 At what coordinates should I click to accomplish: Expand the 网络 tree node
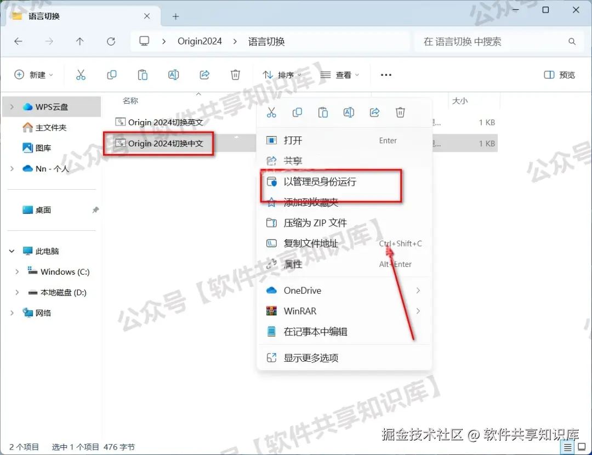tap(12, 313)
